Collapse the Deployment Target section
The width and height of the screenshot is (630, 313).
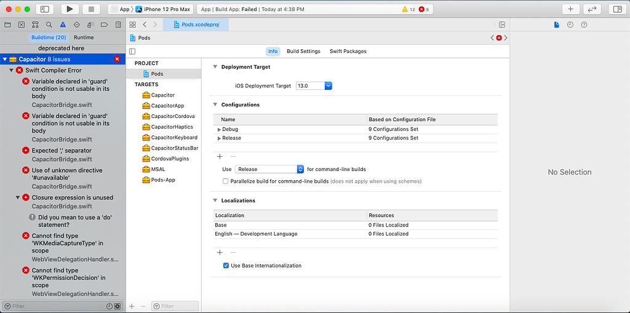[x=215, y=67]
